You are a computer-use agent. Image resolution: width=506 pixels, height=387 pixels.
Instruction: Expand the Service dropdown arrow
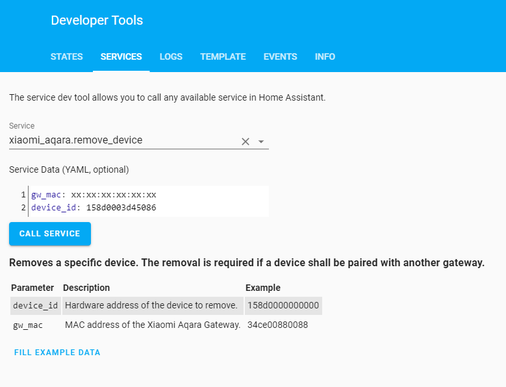(261, 142)
